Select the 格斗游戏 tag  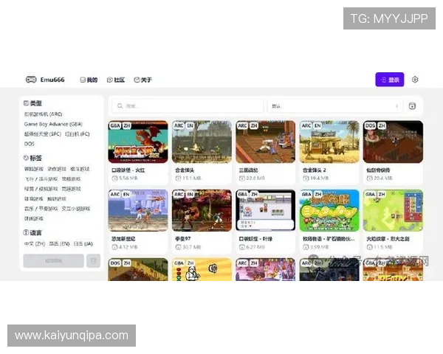pos(80,169)
